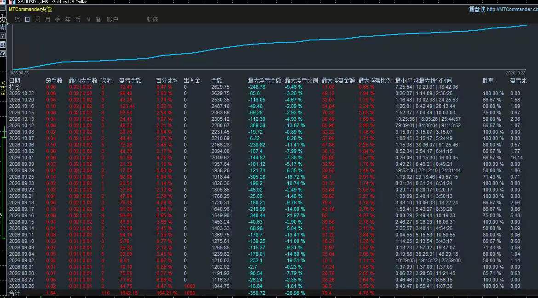Viewport: 538px width, 298px height.
Task: Click max floating loss -340.44 value
Action: coord(257,215)
